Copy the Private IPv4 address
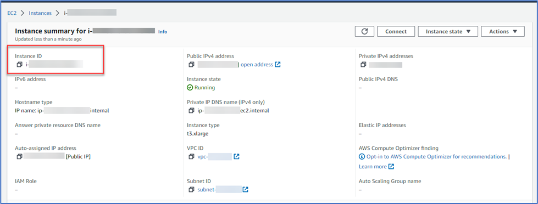The height and width of the screenshot is (204, 538). click(363, 64)
